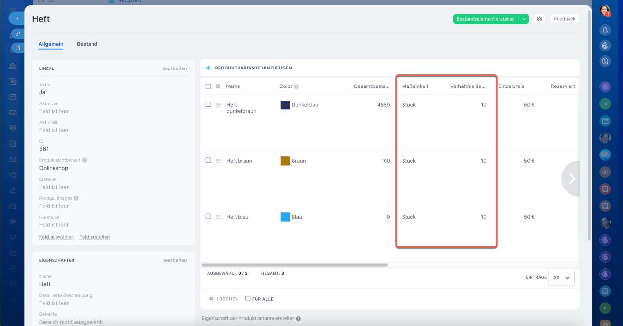The width and height of the screenshot is (623, 326).
Task: Open grid column settings gear icon
Action: [x=218, y=86]
